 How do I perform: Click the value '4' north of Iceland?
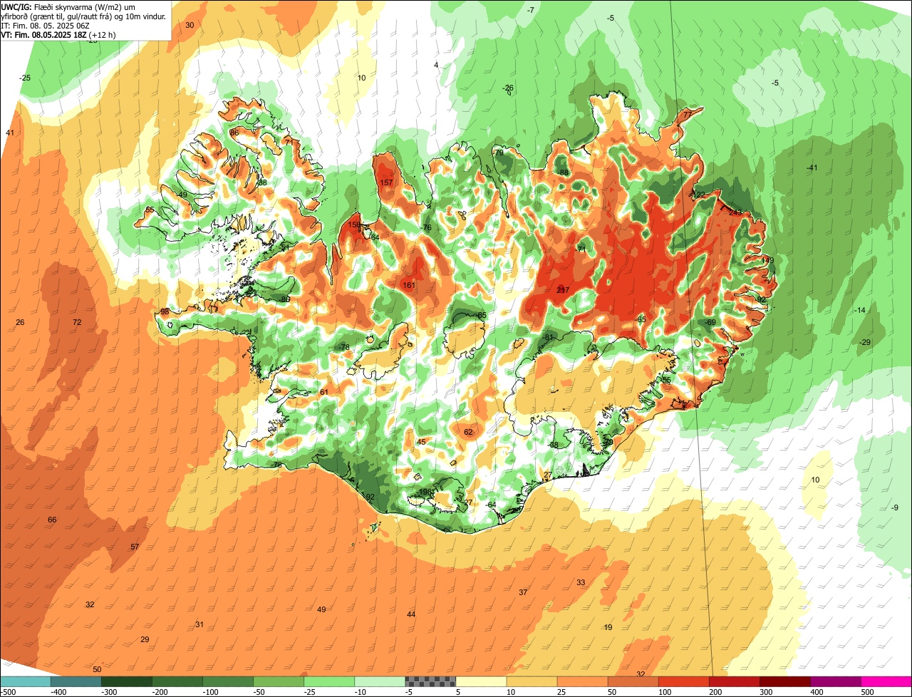click(436, 66)
